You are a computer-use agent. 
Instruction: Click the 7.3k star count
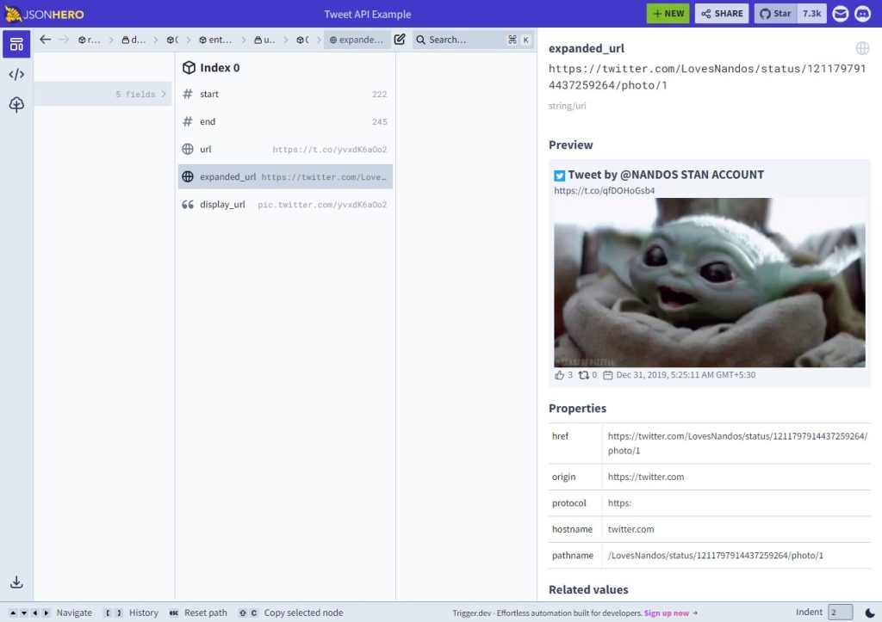pyautogui.click(x=811, y=14)
